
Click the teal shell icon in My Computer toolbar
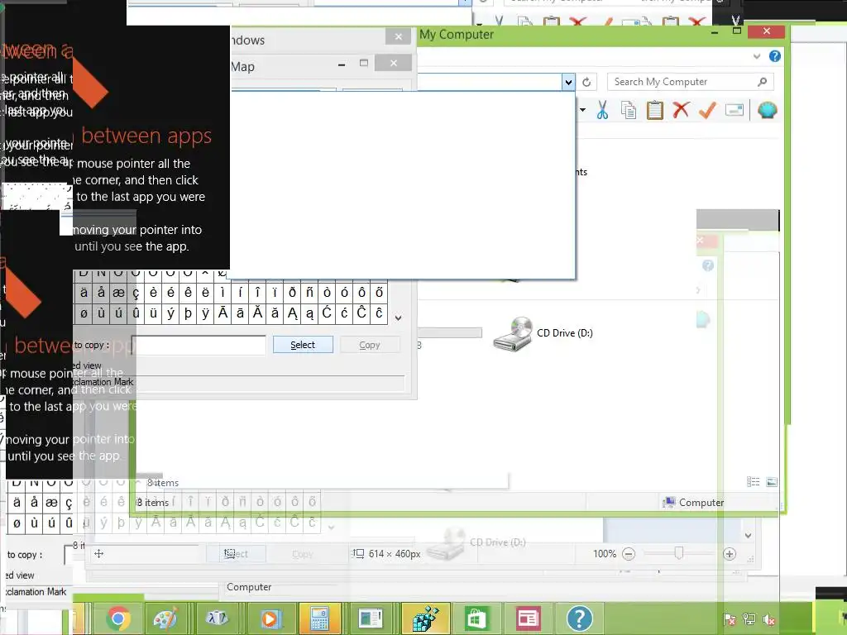[767, 110]
